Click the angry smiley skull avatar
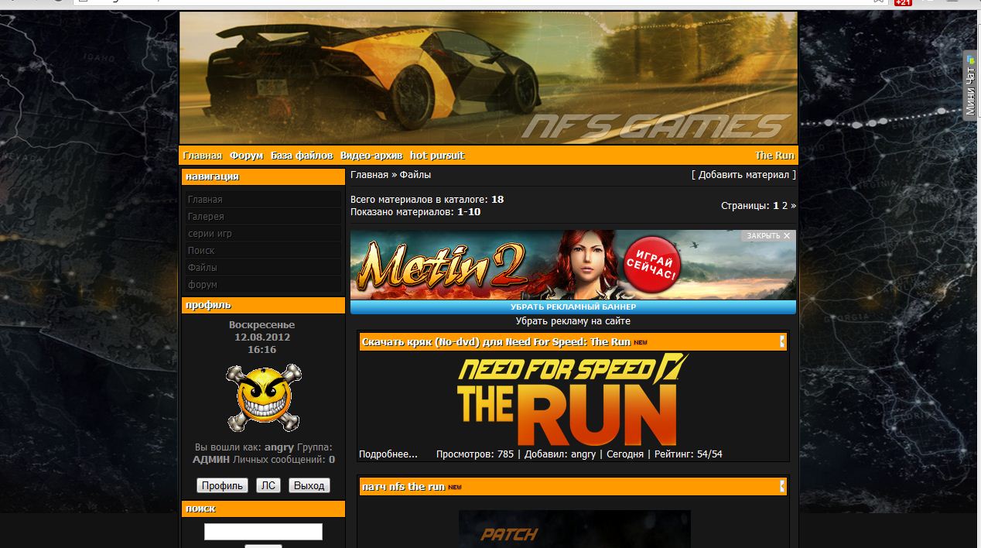This screenshot has width=981, height=548. (263, 398)
